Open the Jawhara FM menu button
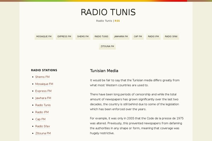This screenshot has height=141, width=212. (x=121, y=37)
